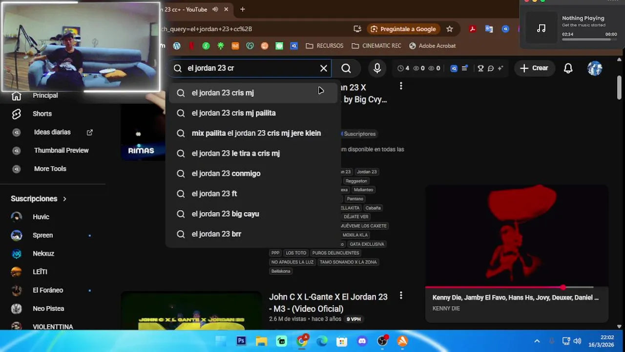The height and width of the screenshot is (352, 625).
Task: Open a new browser tab with the plus
Action: pyautogui.click(x=242, y=9)
